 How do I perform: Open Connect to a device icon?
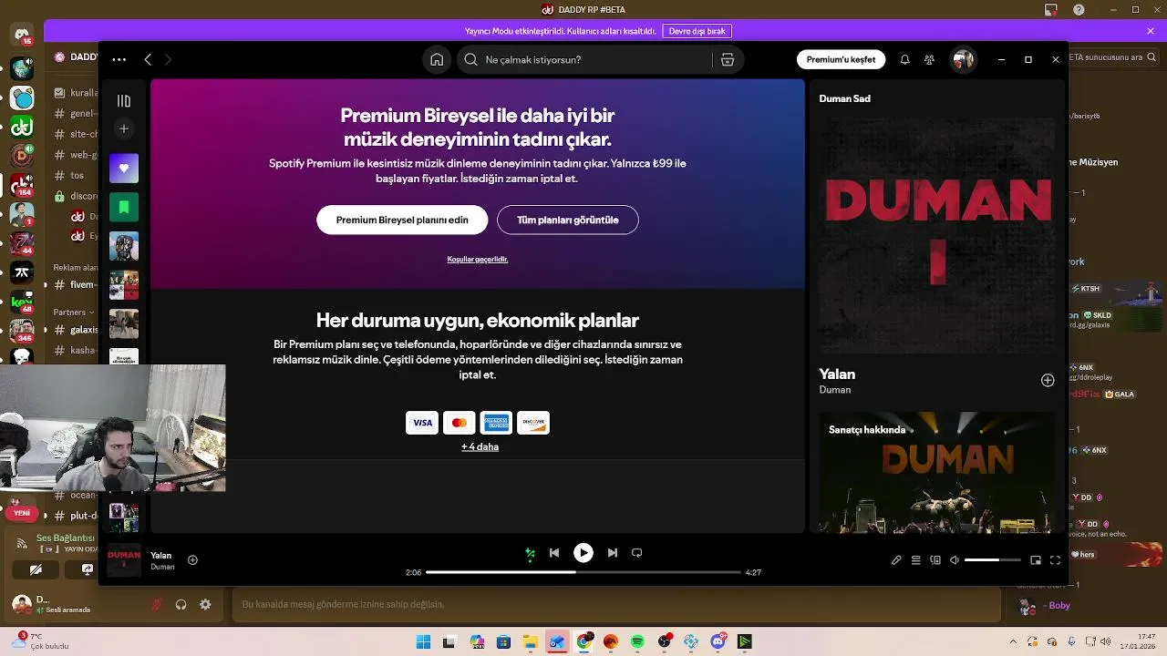935,560
